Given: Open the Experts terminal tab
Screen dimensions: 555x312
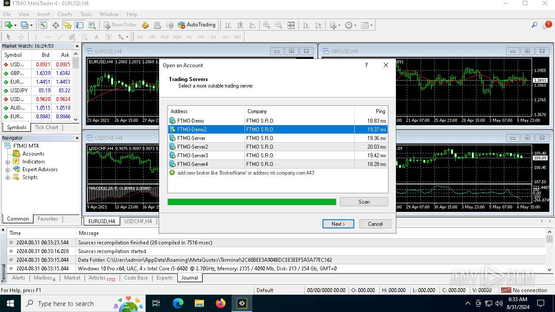Looking at the screenshot, I should [x=164, y=278].
